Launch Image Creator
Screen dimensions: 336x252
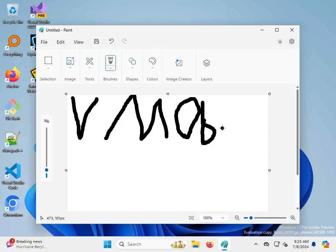(x=179, y=63)
